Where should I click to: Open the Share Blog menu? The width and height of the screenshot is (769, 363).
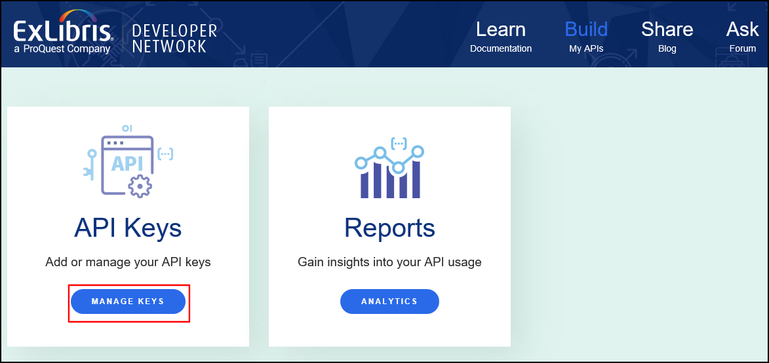point(667,37)
